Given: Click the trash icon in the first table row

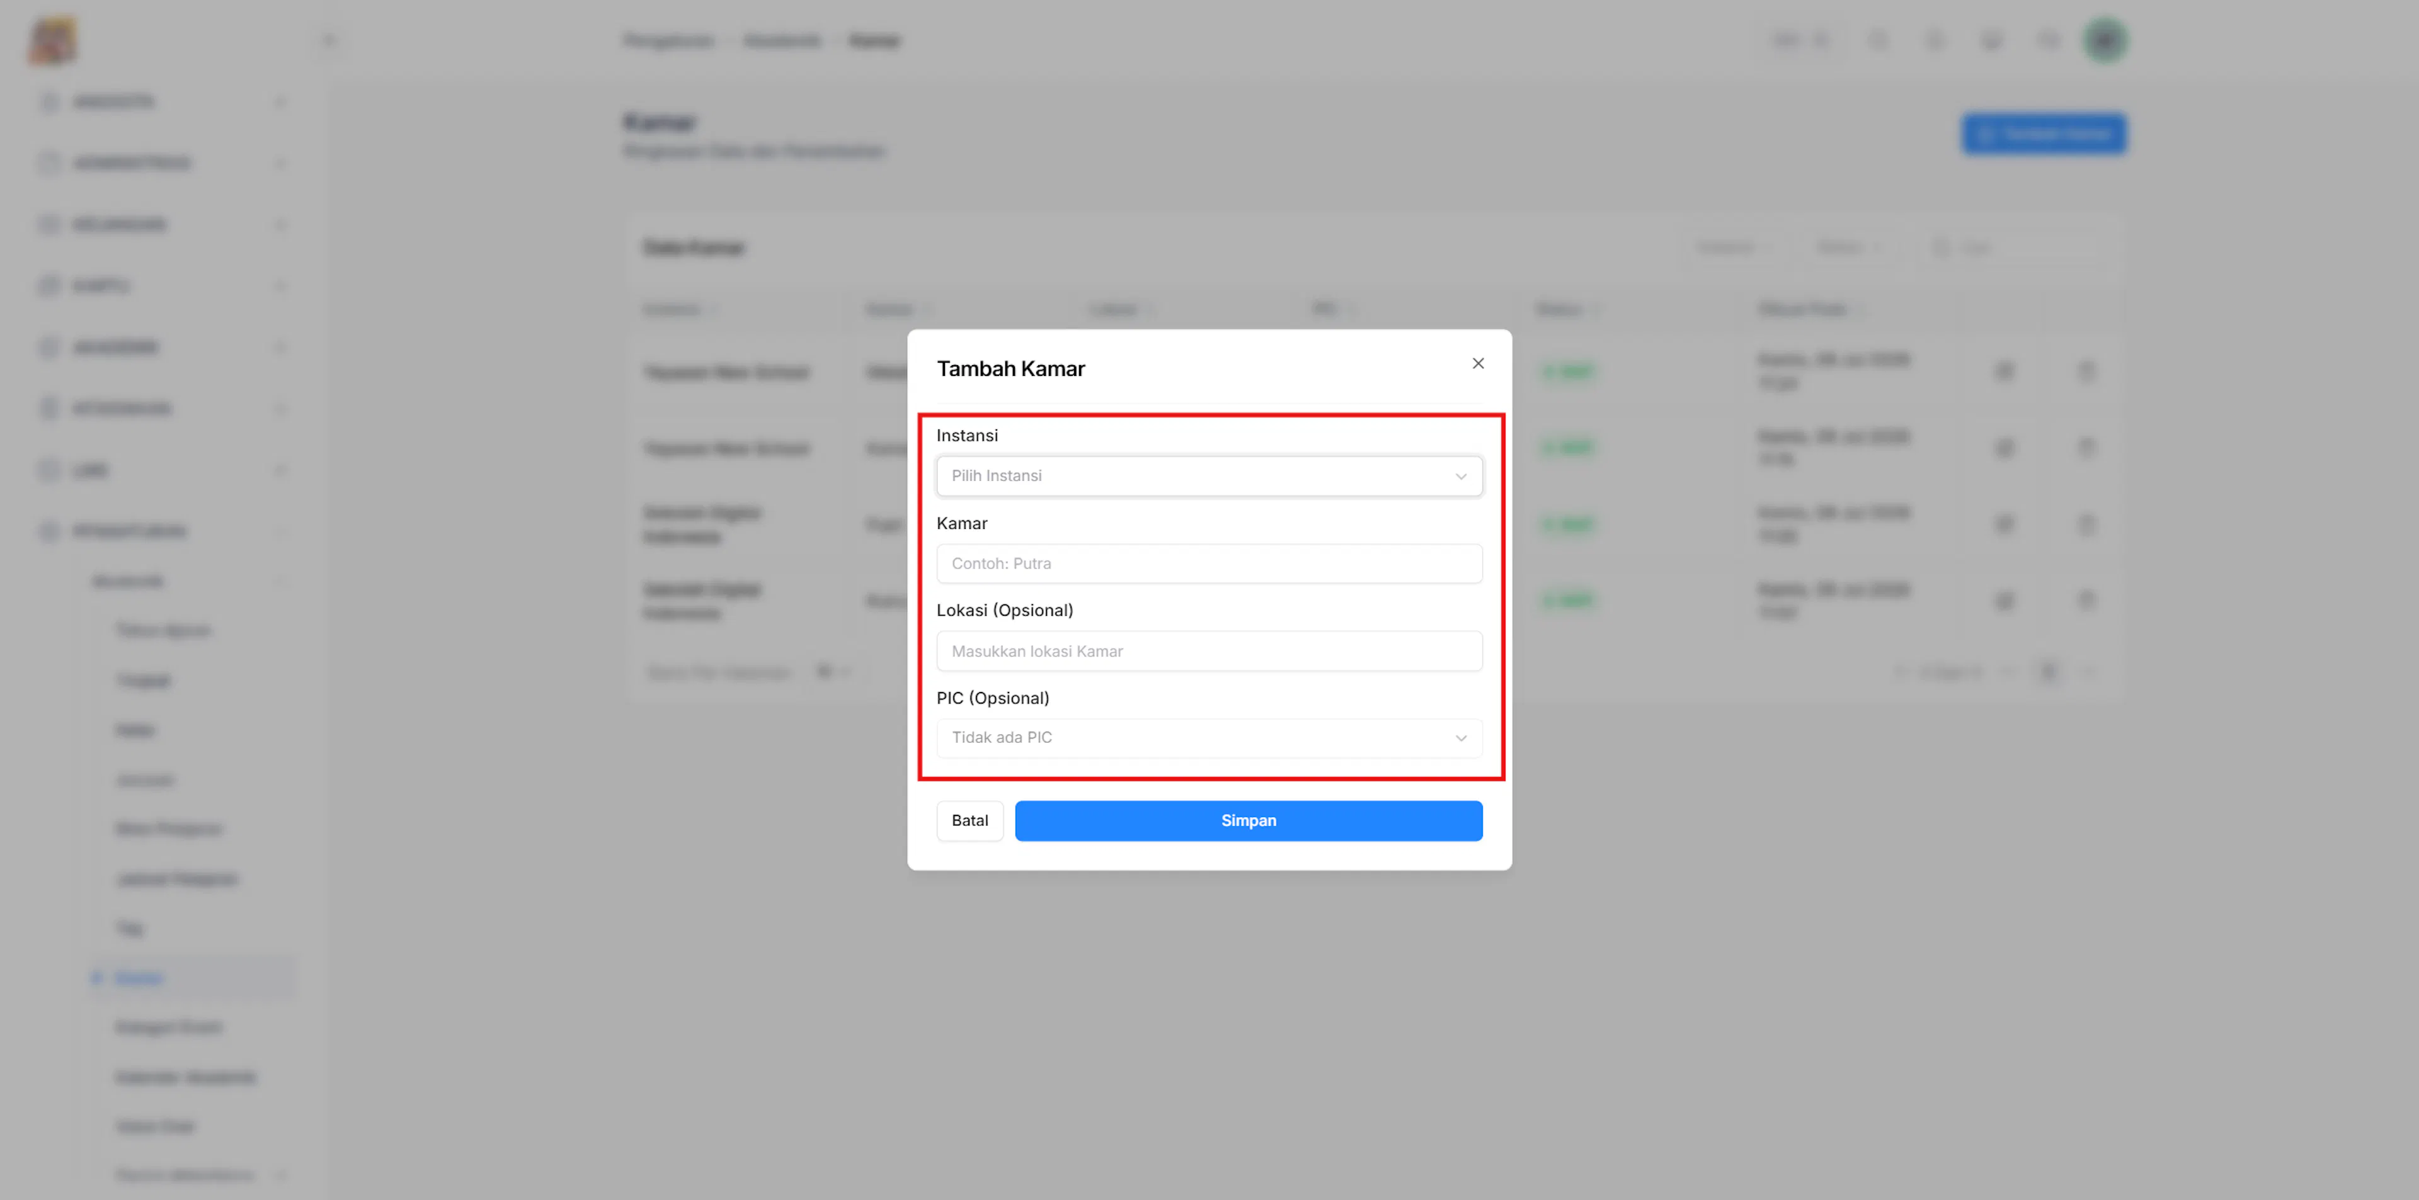Looking at the screenshot, I should tap(2086, 371).
